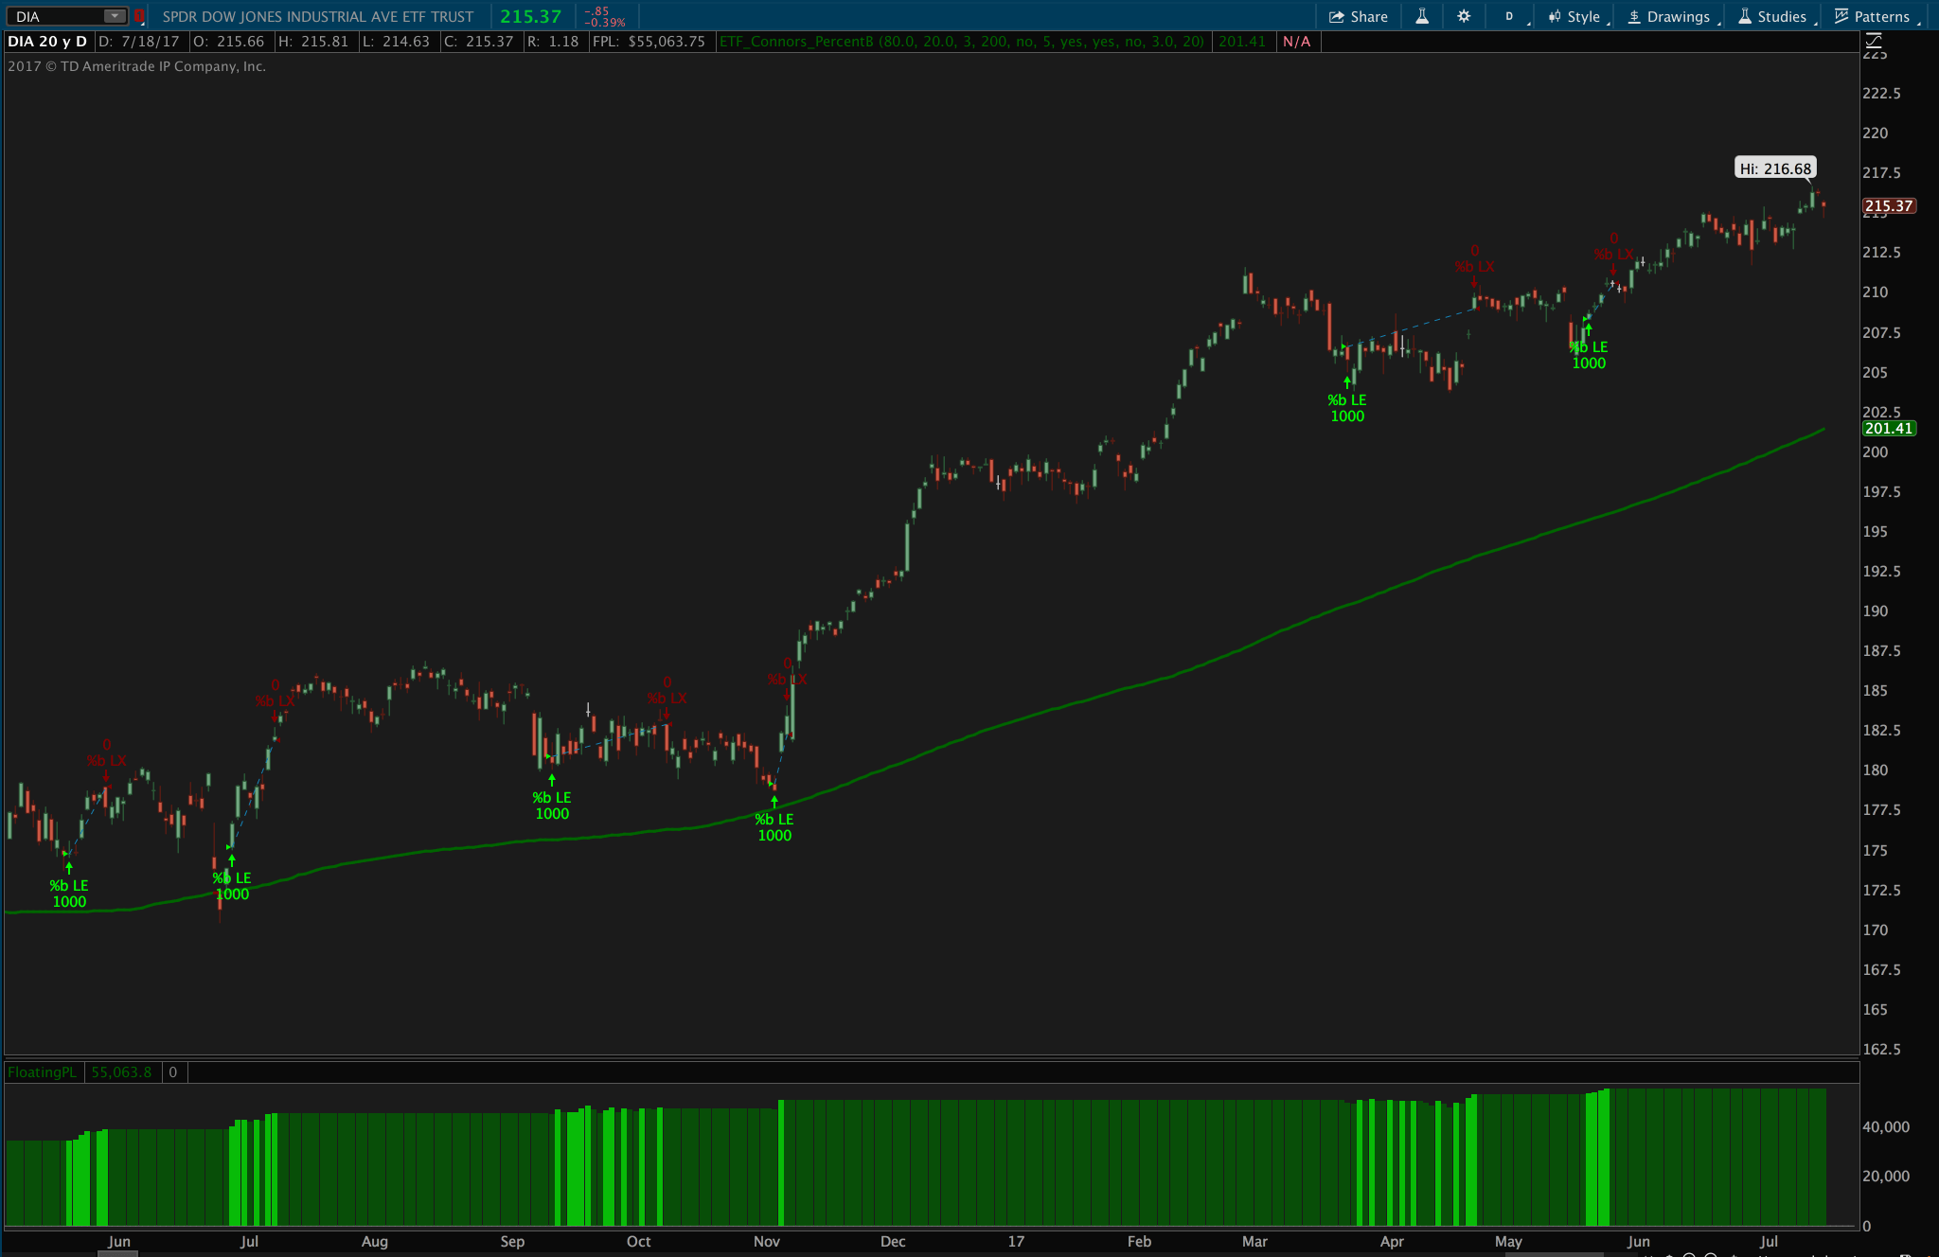Click the %b LE entry arrow near April

[1346, 383]
